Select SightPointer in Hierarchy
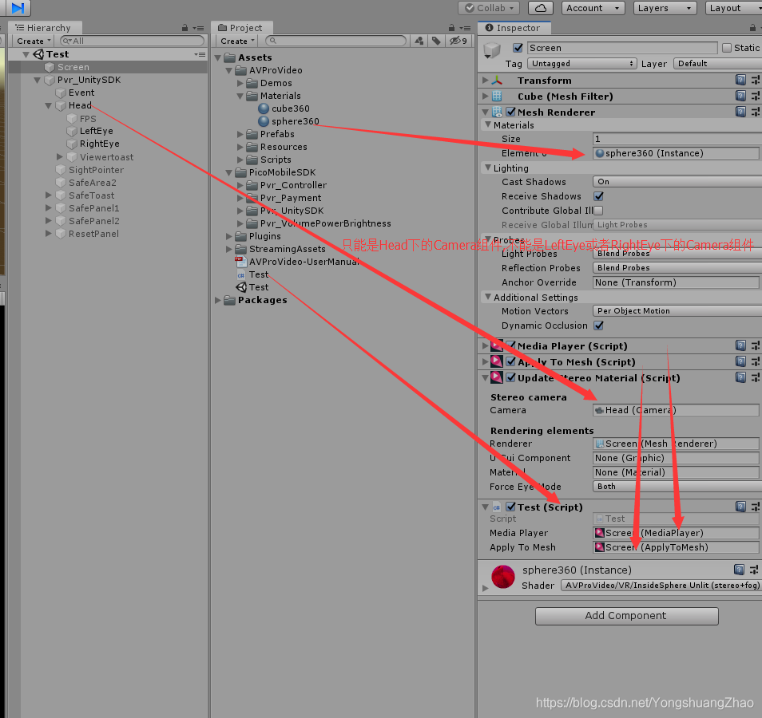The image size is (762, 718). click(x=96, y=170)
